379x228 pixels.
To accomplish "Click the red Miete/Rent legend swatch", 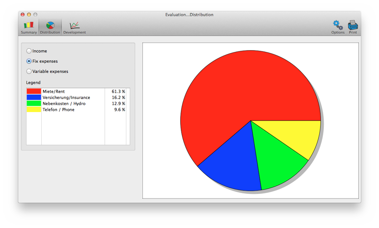I will coord(34,91).
